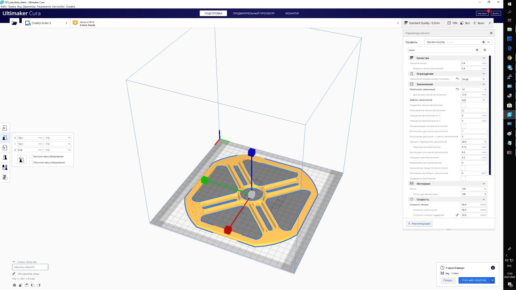Switch to МОНИТОР tab
The image size is (516, 290).
point(292,13)
